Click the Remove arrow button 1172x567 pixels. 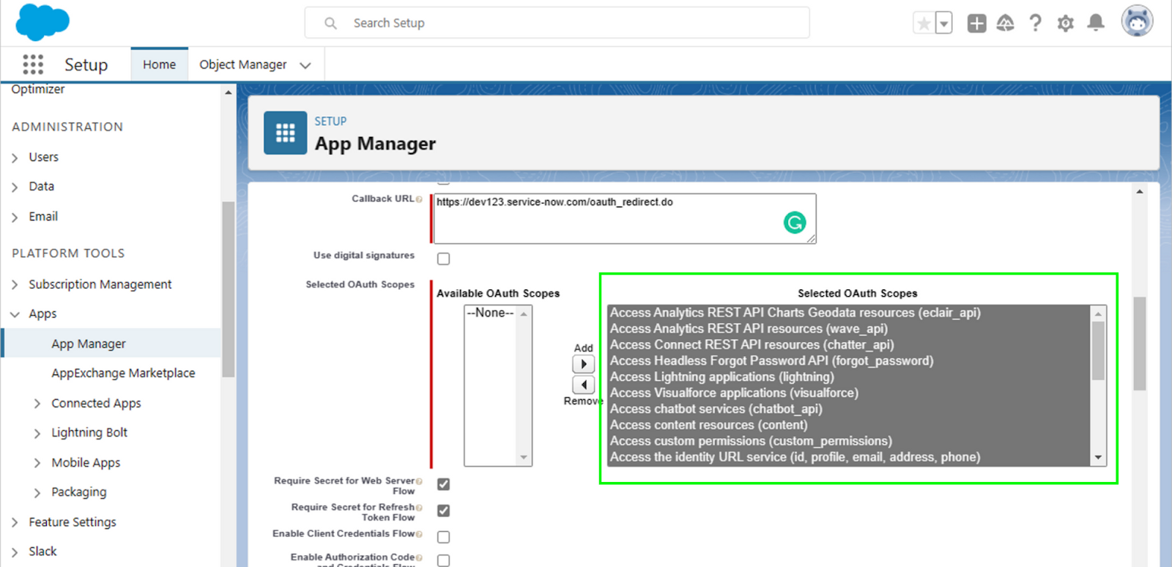[583, 385]
